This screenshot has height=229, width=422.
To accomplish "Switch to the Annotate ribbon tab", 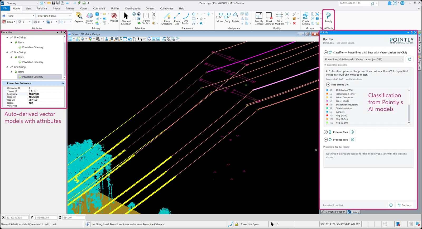I will pyautogui.click(x=42, y=8).
